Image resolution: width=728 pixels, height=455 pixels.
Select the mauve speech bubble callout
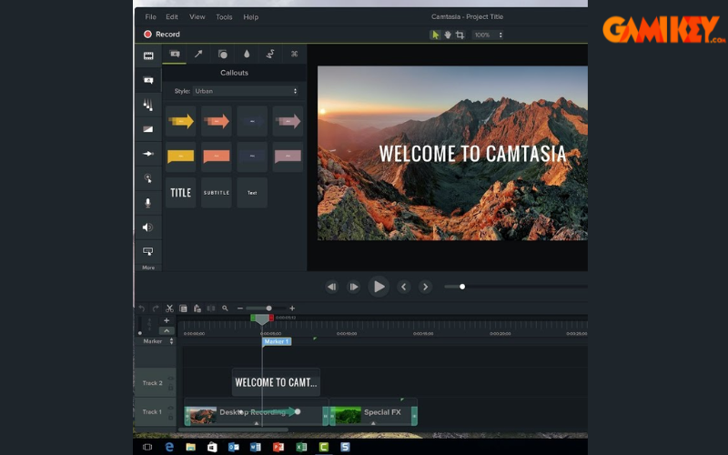coord(288,157)
